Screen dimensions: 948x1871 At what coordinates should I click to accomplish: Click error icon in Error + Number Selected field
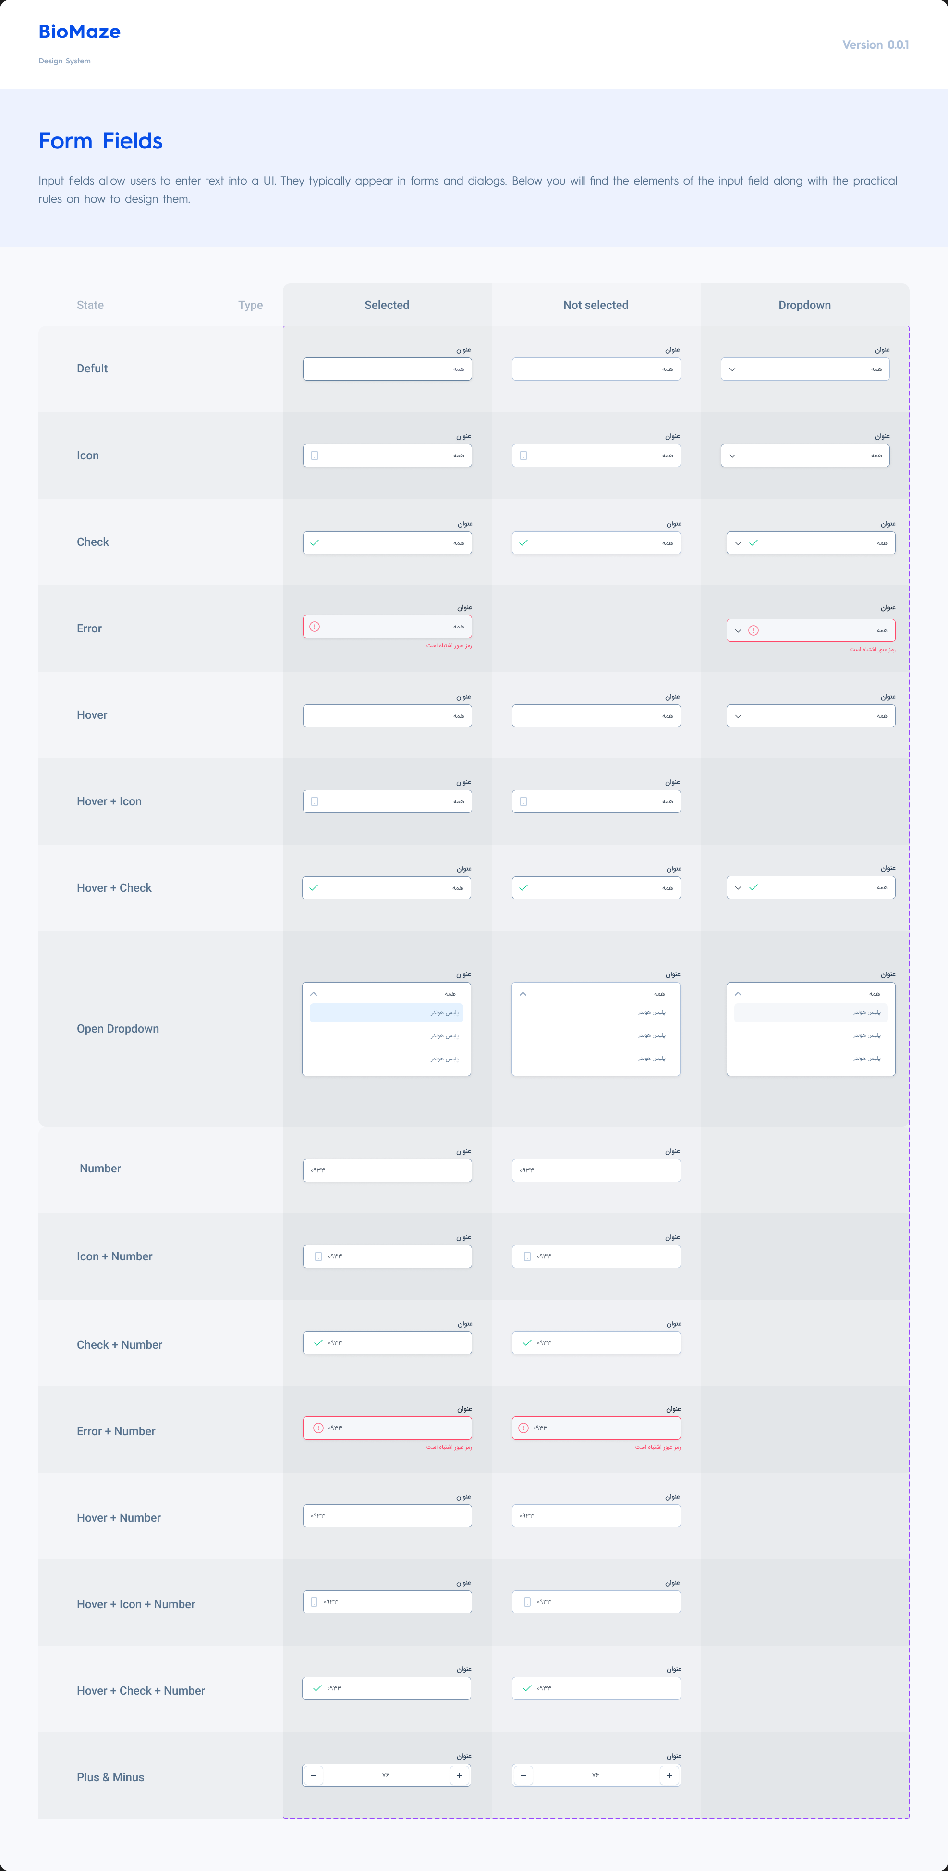coord(318,1428)
